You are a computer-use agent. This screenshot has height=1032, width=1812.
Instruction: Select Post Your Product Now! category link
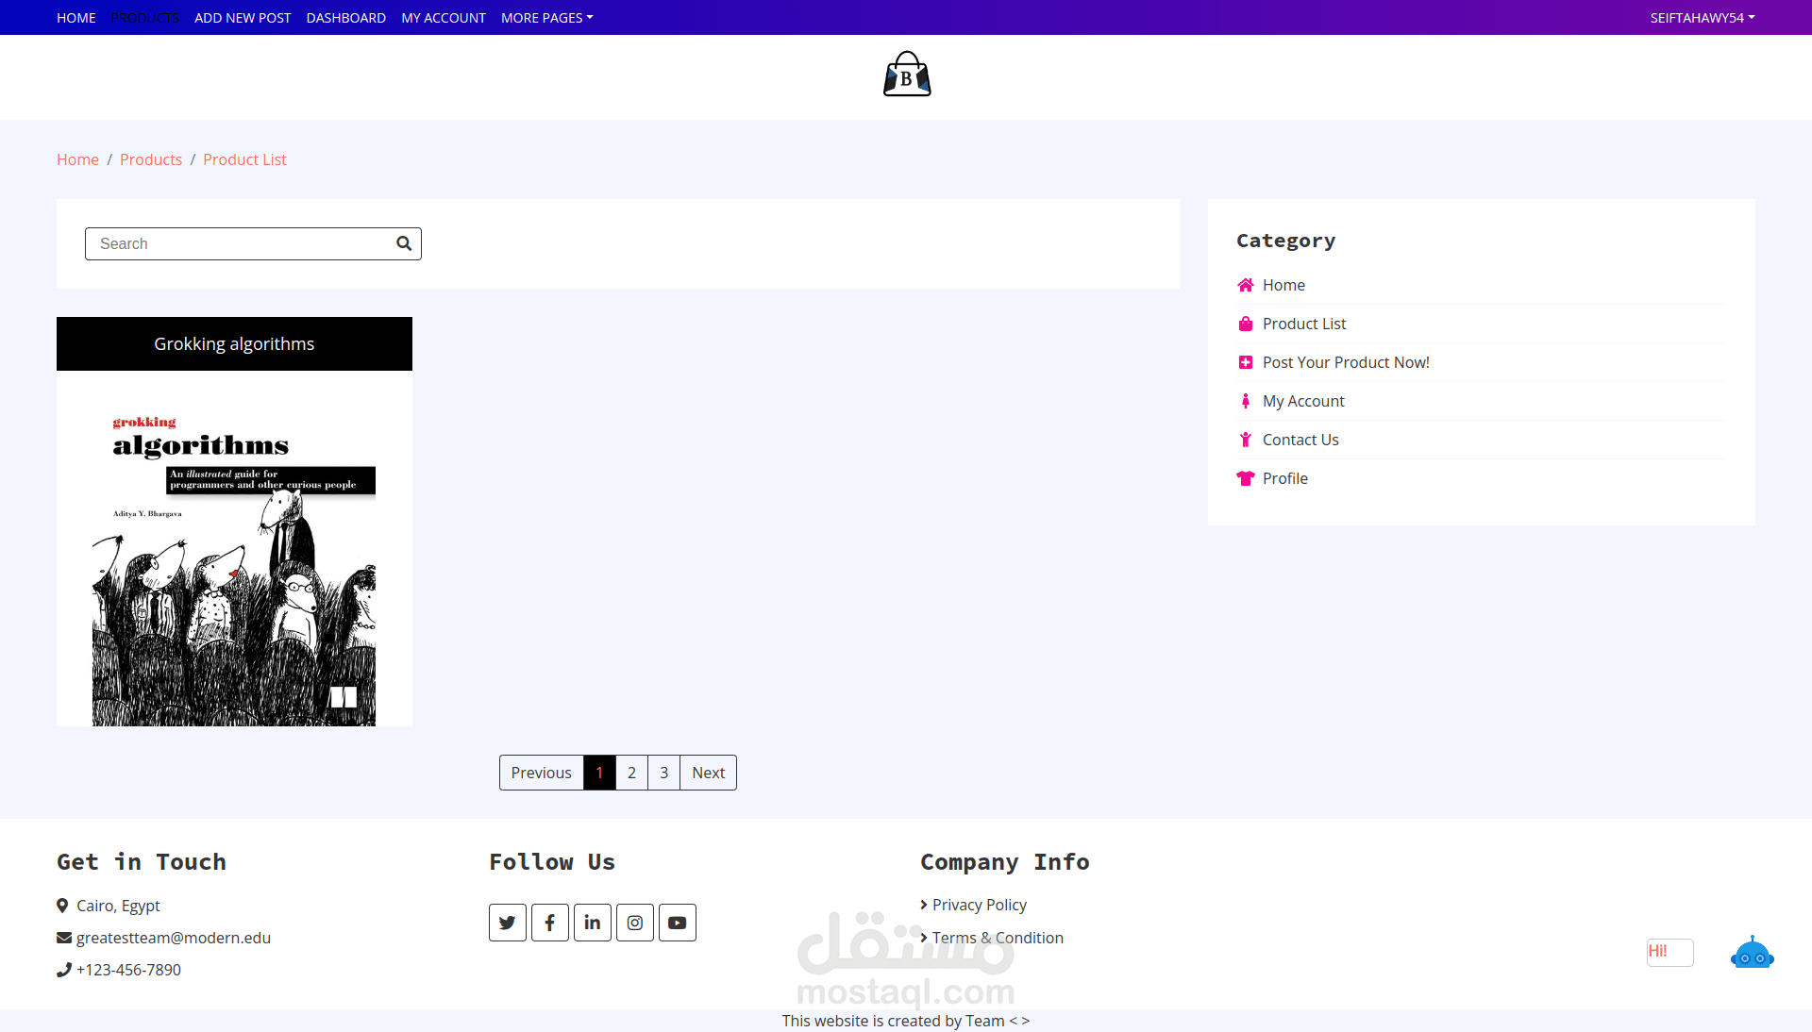pos(1345,362)
